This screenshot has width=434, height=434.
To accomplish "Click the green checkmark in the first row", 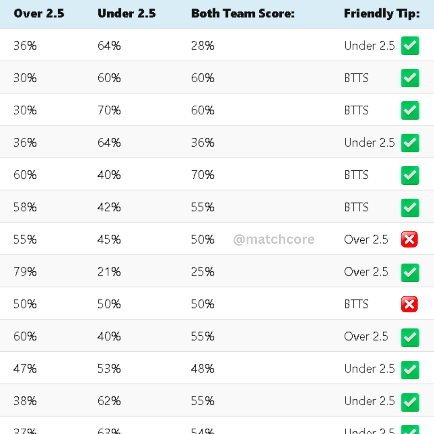I will click(x=410, y=46).
